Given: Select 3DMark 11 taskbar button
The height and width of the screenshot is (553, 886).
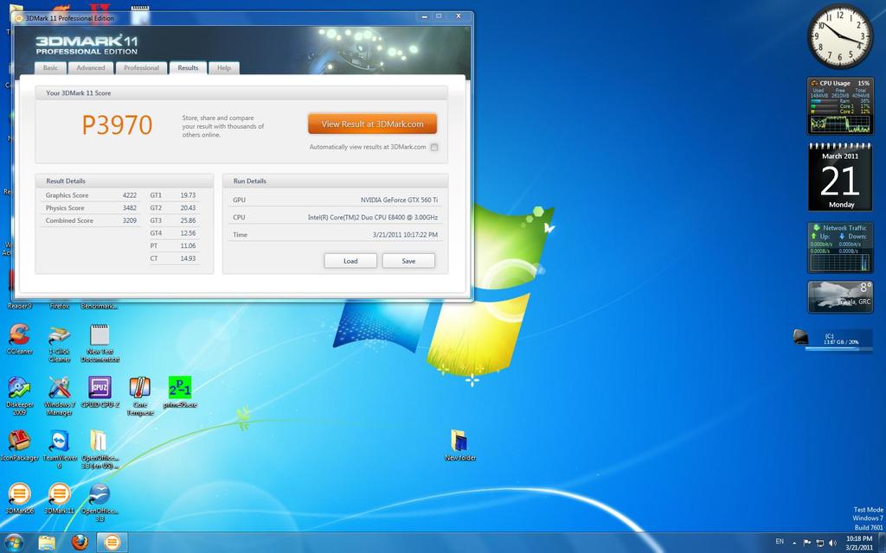Looking at the screenshot, I should coord(112,543).
